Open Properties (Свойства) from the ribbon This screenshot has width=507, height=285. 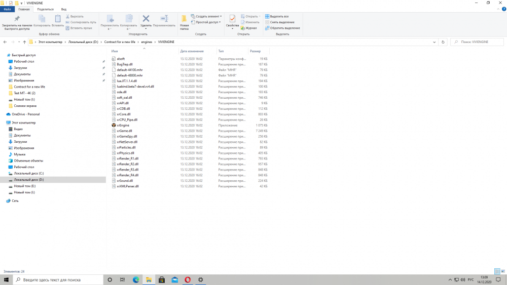pos(232,20)
